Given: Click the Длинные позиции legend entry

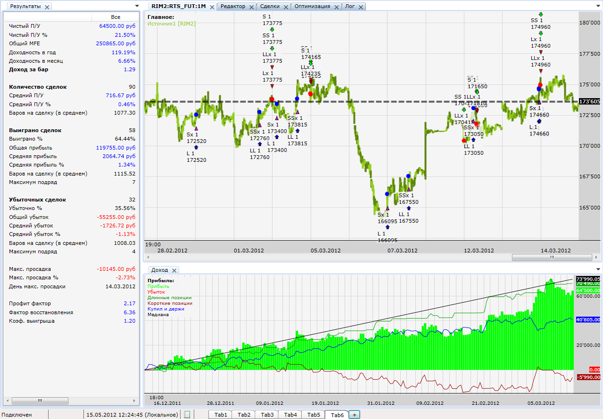Looking at the screenshot, I should click(169, 298).
